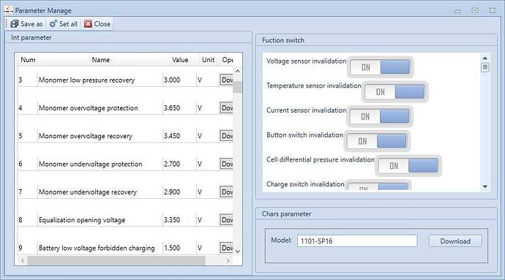This screenshot has width=505, height=280.
Task: Click table horizontal scroll left arrow
Action: 23,260
